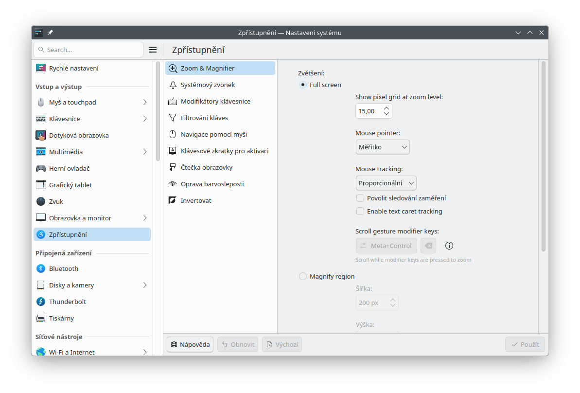The width and height of the screenshot is (580, 393).
Task: Enable Povolit sledování zaměření checkbox
Action: point(360,198)
